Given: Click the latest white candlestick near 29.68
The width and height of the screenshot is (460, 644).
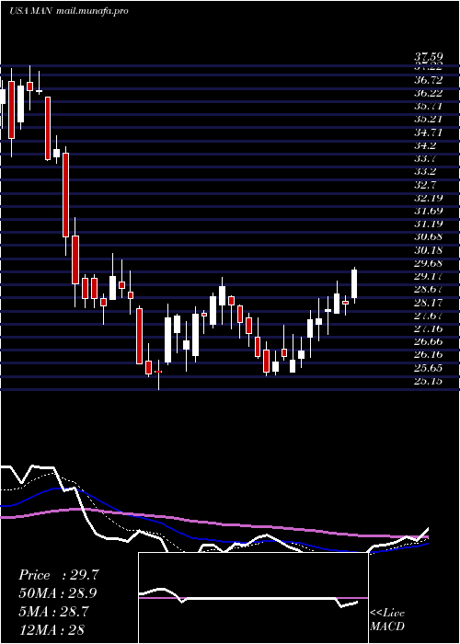Looking at the screenshot, I should pos(354,285).
